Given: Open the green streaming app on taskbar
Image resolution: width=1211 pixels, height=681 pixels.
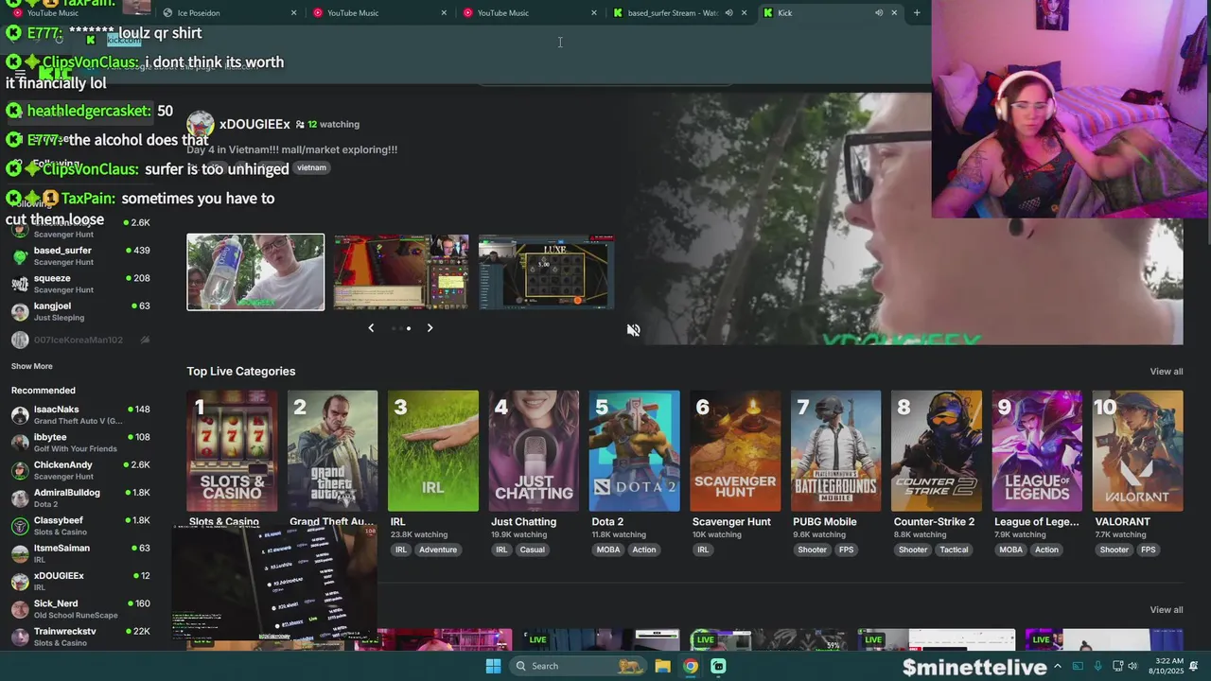Looking at the screenshot, I should [x=719, y=666].
